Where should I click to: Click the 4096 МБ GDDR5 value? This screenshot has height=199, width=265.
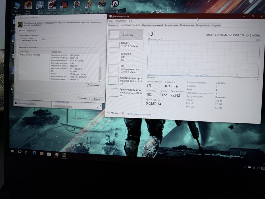[76, 61]
